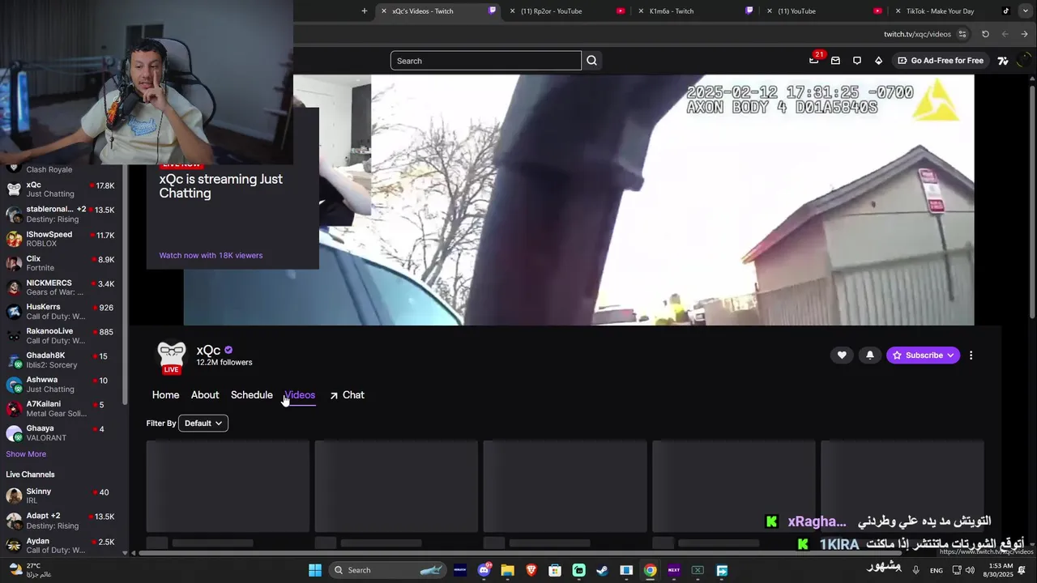Click the browser back arrow
This screenshot has width=1037, height=583.
pyautogui.click(x=1005, y=34)
